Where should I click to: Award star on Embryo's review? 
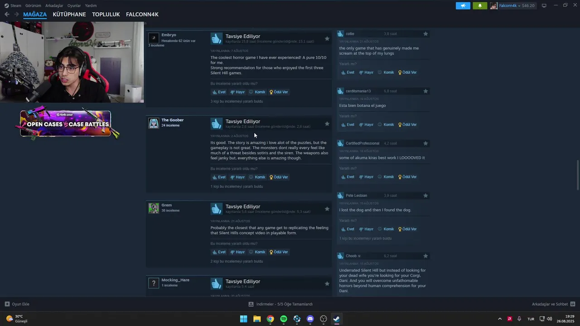click(x=327, y=38)
